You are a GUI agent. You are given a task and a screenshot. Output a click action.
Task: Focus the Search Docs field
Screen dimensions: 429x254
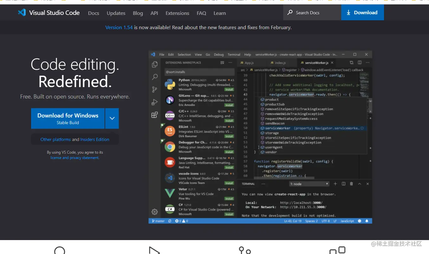click(312, 13)
